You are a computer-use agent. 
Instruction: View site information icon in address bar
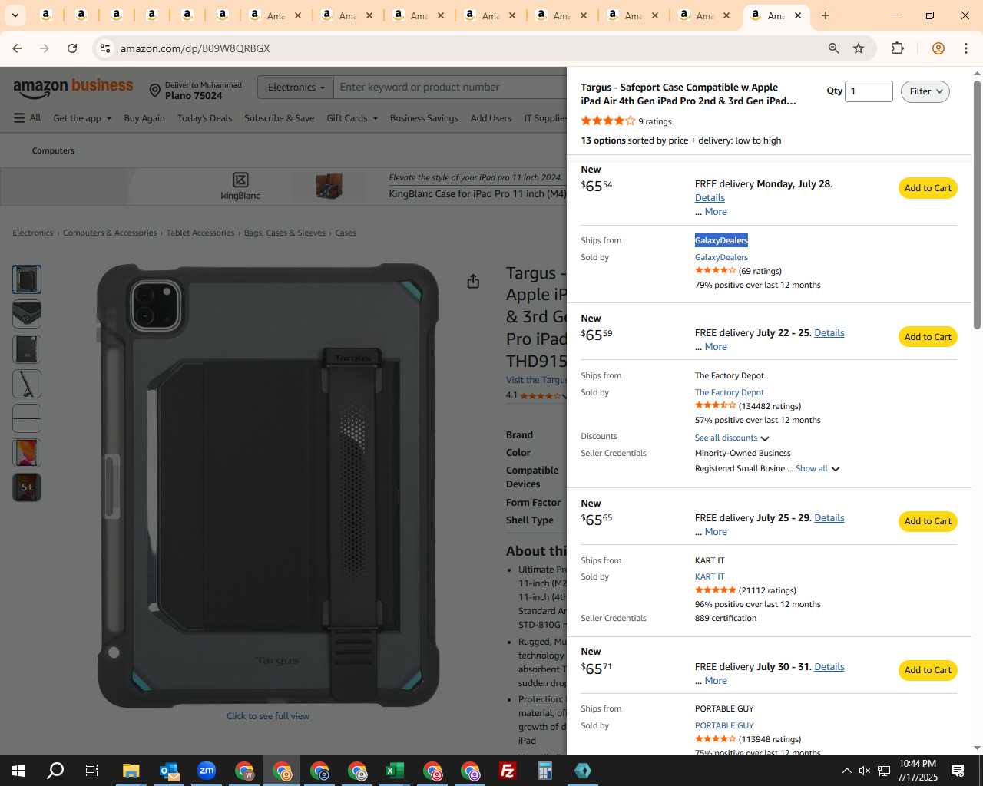tap(105, 48)
